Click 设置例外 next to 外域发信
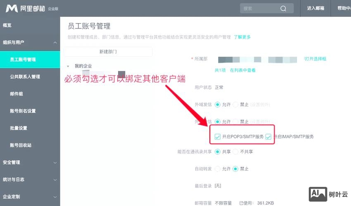The width and height of the screenshot is (351, 206). 260,105
